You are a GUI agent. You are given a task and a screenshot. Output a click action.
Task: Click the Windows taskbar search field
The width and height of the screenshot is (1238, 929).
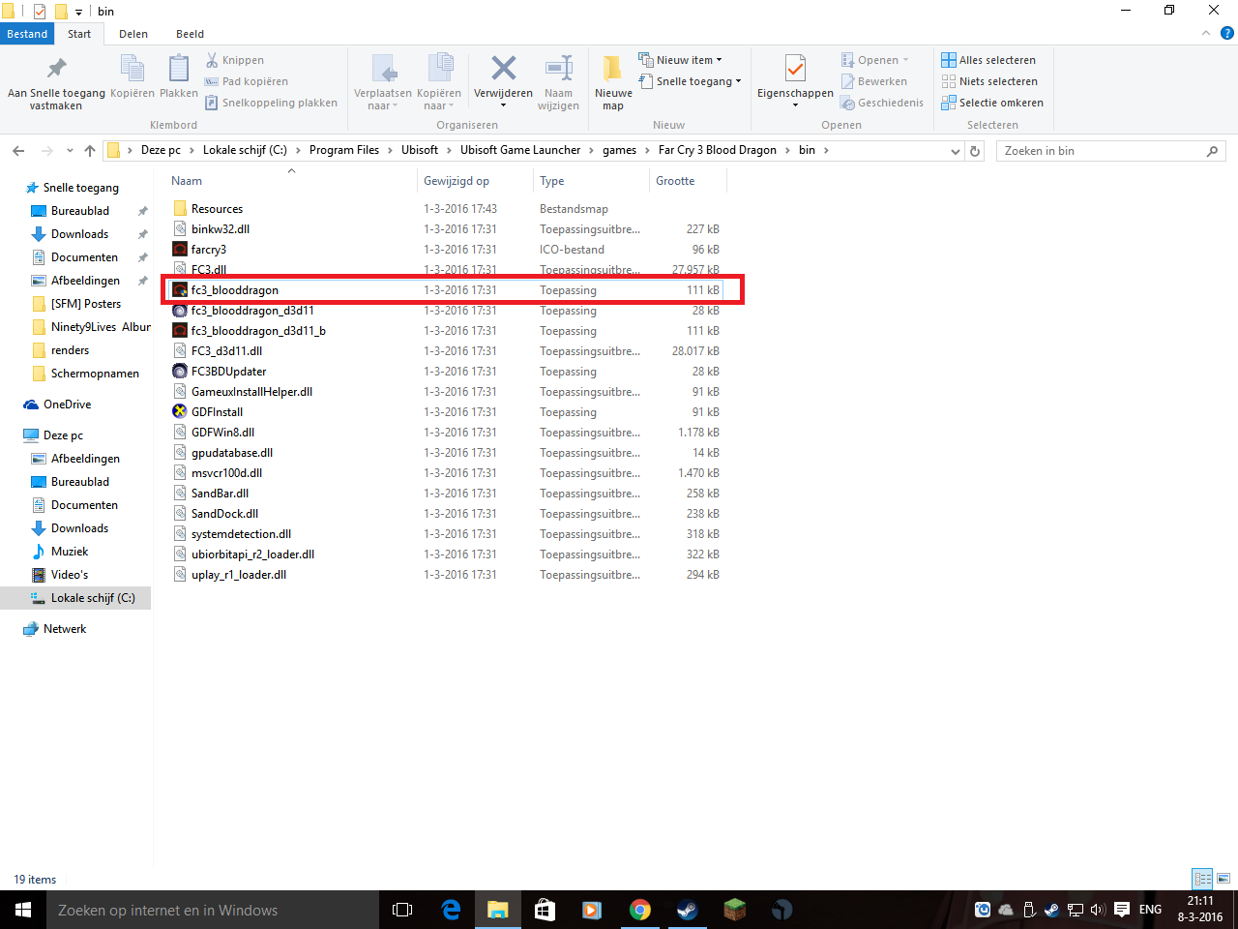pyautogui.click(x=213, y=910)
